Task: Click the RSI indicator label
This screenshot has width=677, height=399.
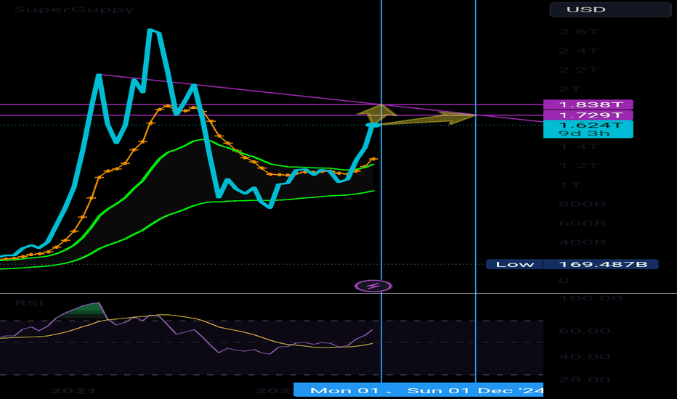Action: point(29,303)
